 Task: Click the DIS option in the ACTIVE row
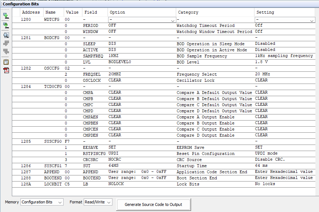point(112,50)
